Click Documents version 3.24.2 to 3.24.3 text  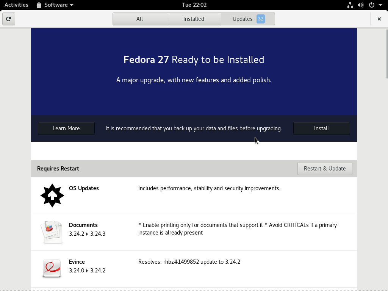point(87,234)
